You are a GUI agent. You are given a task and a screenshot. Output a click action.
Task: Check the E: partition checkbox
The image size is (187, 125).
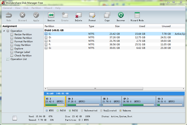coord(46,41)
